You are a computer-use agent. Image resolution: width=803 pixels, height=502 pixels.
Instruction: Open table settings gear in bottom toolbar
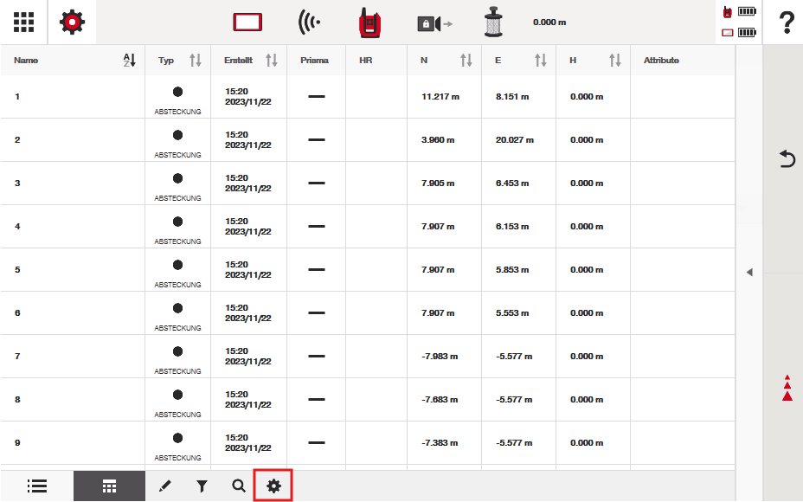coord(274,486)
